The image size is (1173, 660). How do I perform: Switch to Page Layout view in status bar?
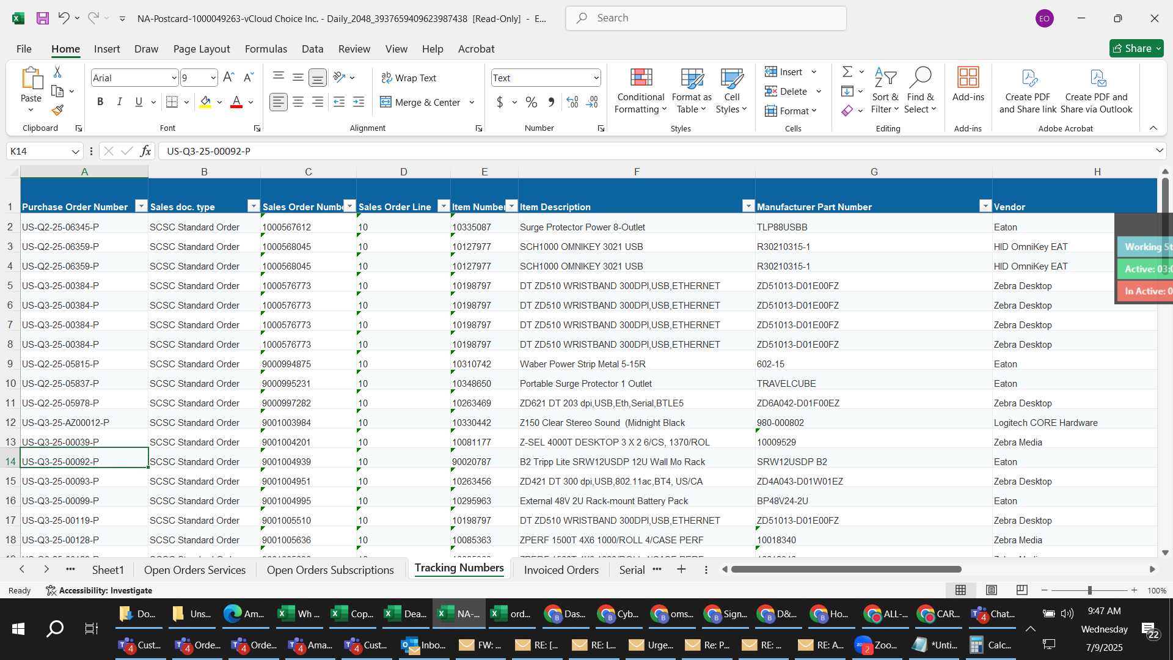992,590
